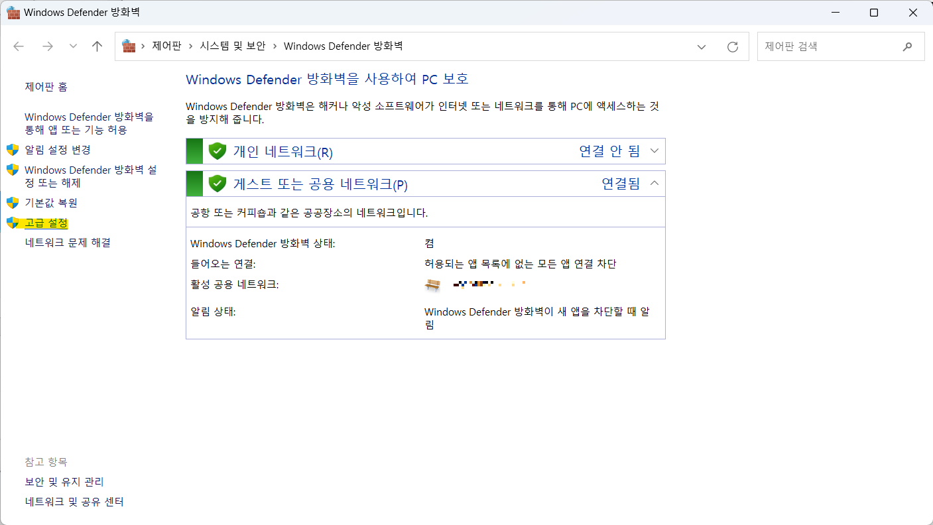Refresh the control panel page
933x525 pixels.
click(733, 46)
